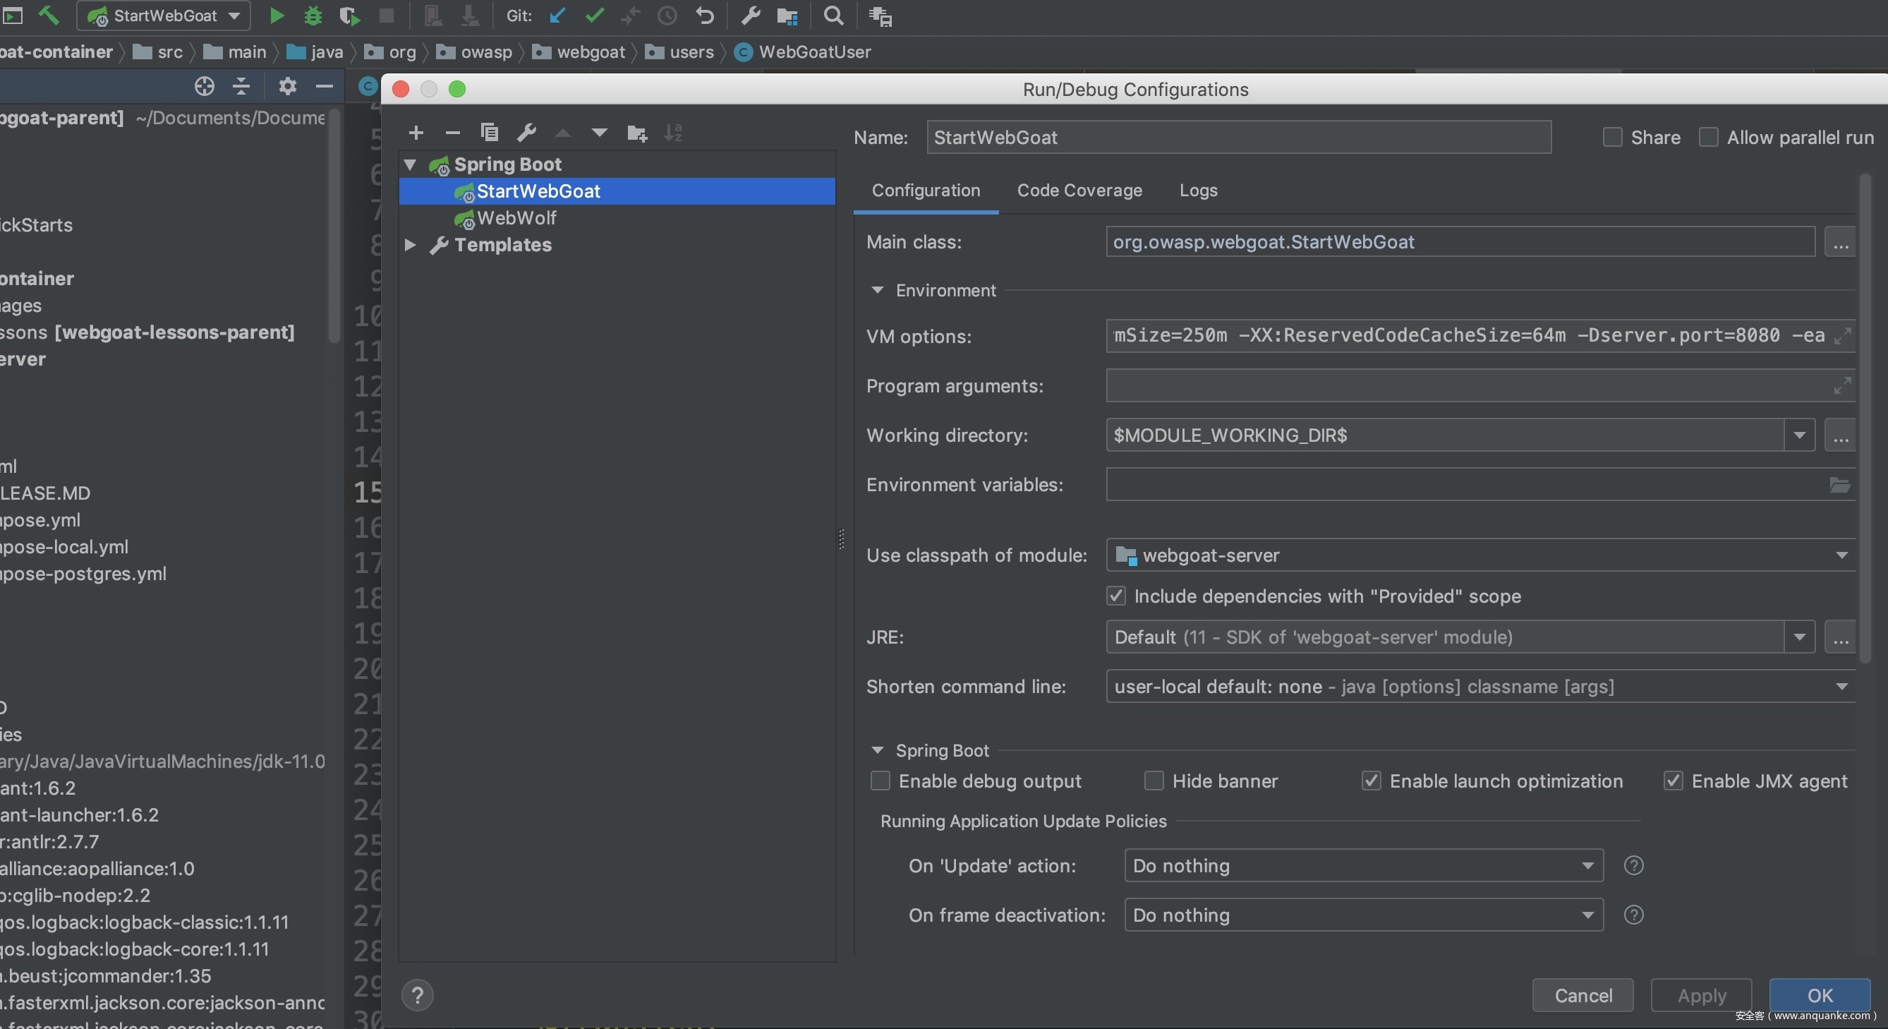This screenshot has height=1029, width=1888.
Task: Switch to Code Coverage tab
Action: pos(1079,191)
